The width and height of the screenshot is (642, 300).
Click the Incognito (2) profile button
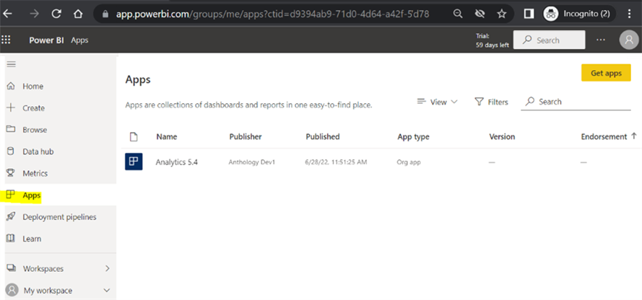point(579,14)
